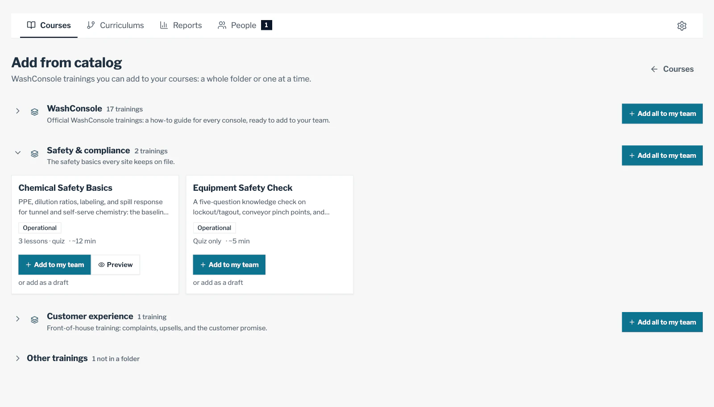Expand the Customer experience folder chevron
Viewport: 714px width, 407px height.
point(18,319)
